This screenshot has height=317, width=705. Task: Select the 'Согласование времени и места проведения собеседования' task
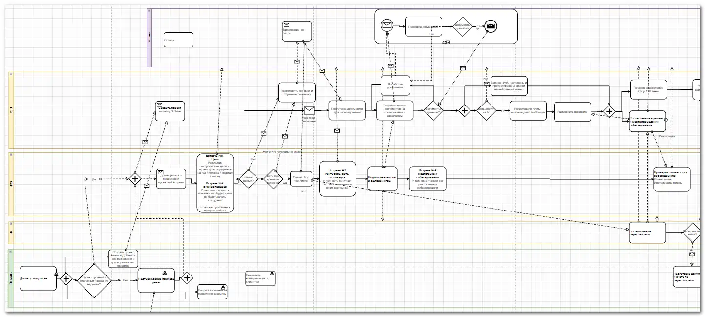point(648,121)
